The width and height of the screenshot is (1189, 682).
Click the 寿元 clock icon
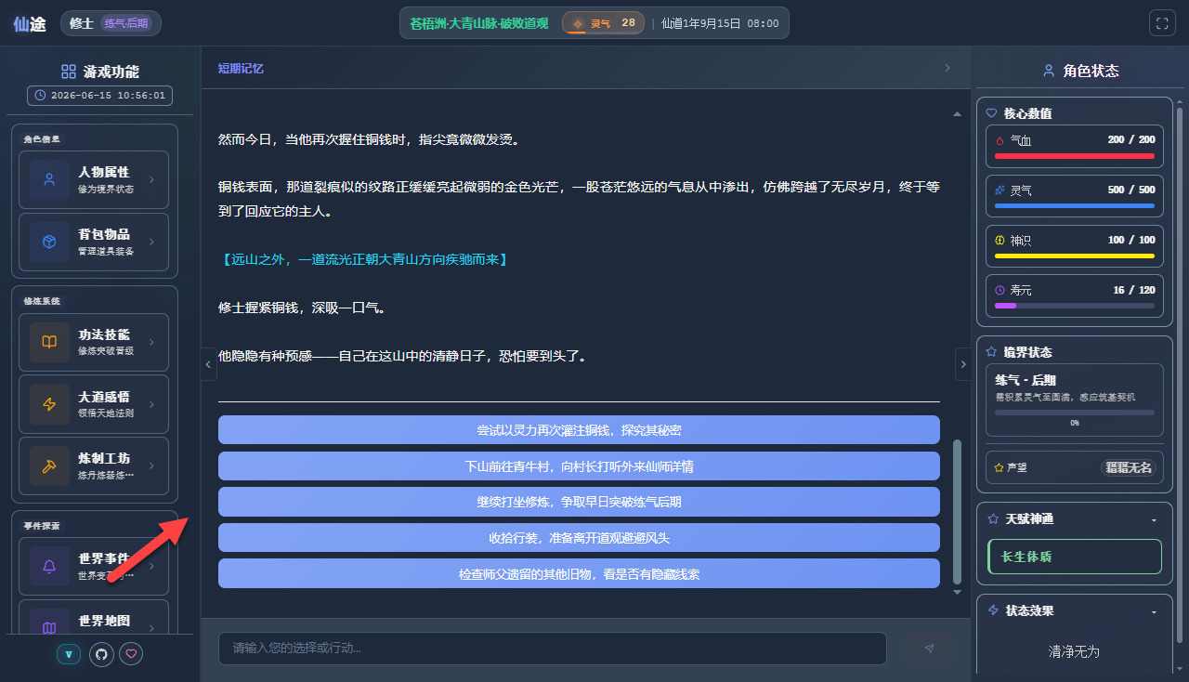[x=1000, y=290]
